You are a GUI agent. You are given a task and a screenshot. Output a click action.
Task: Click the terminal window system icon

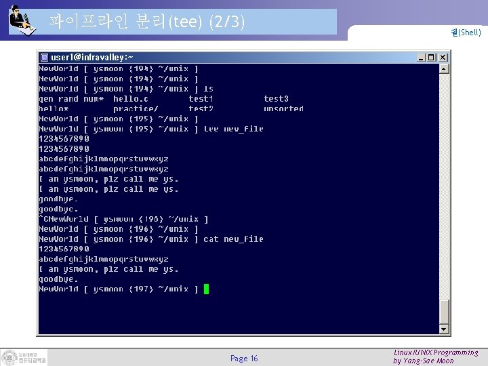tap(45, 57)
